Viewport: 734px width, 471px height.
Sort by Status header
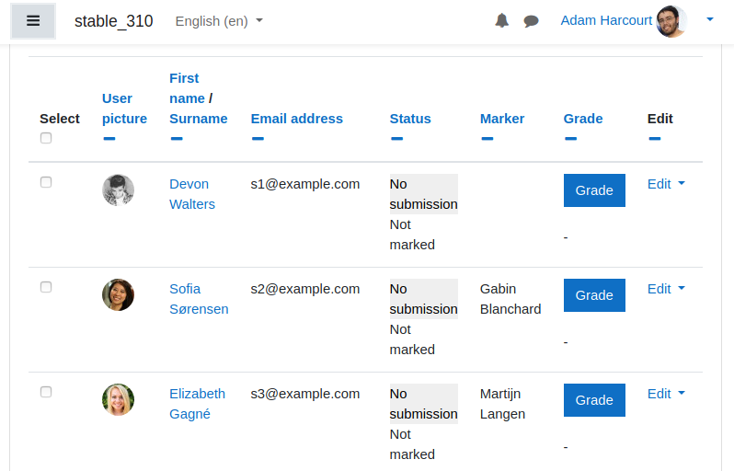coord(410,119)
